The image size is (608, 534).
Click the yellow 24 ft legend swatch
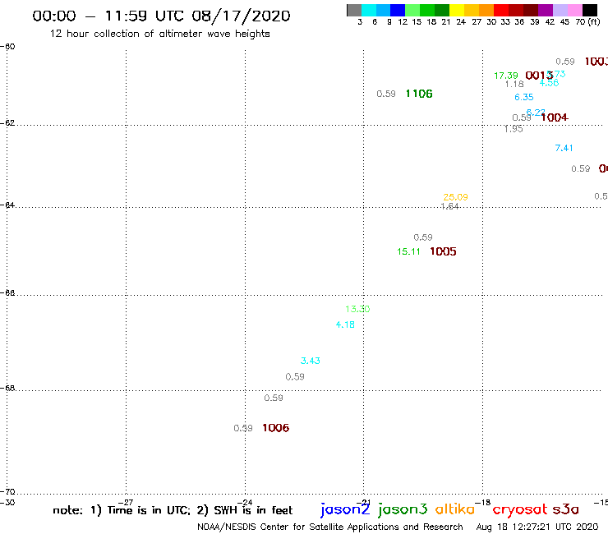coord(457,10)
